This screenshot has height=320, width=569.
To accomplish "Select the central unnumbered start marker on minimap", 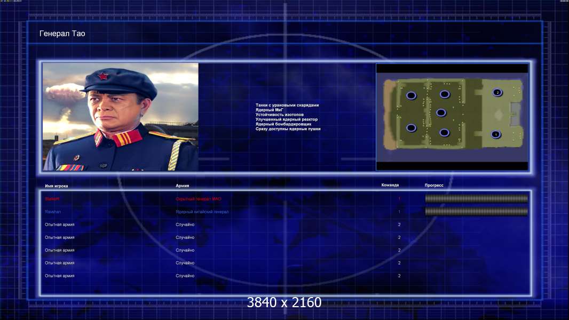I will tap(441, 113).
